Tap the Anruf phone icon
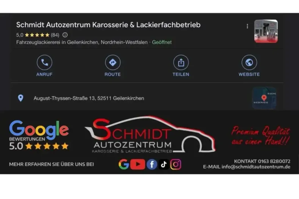Screen dimensions: 299x199 click(44, 62)
